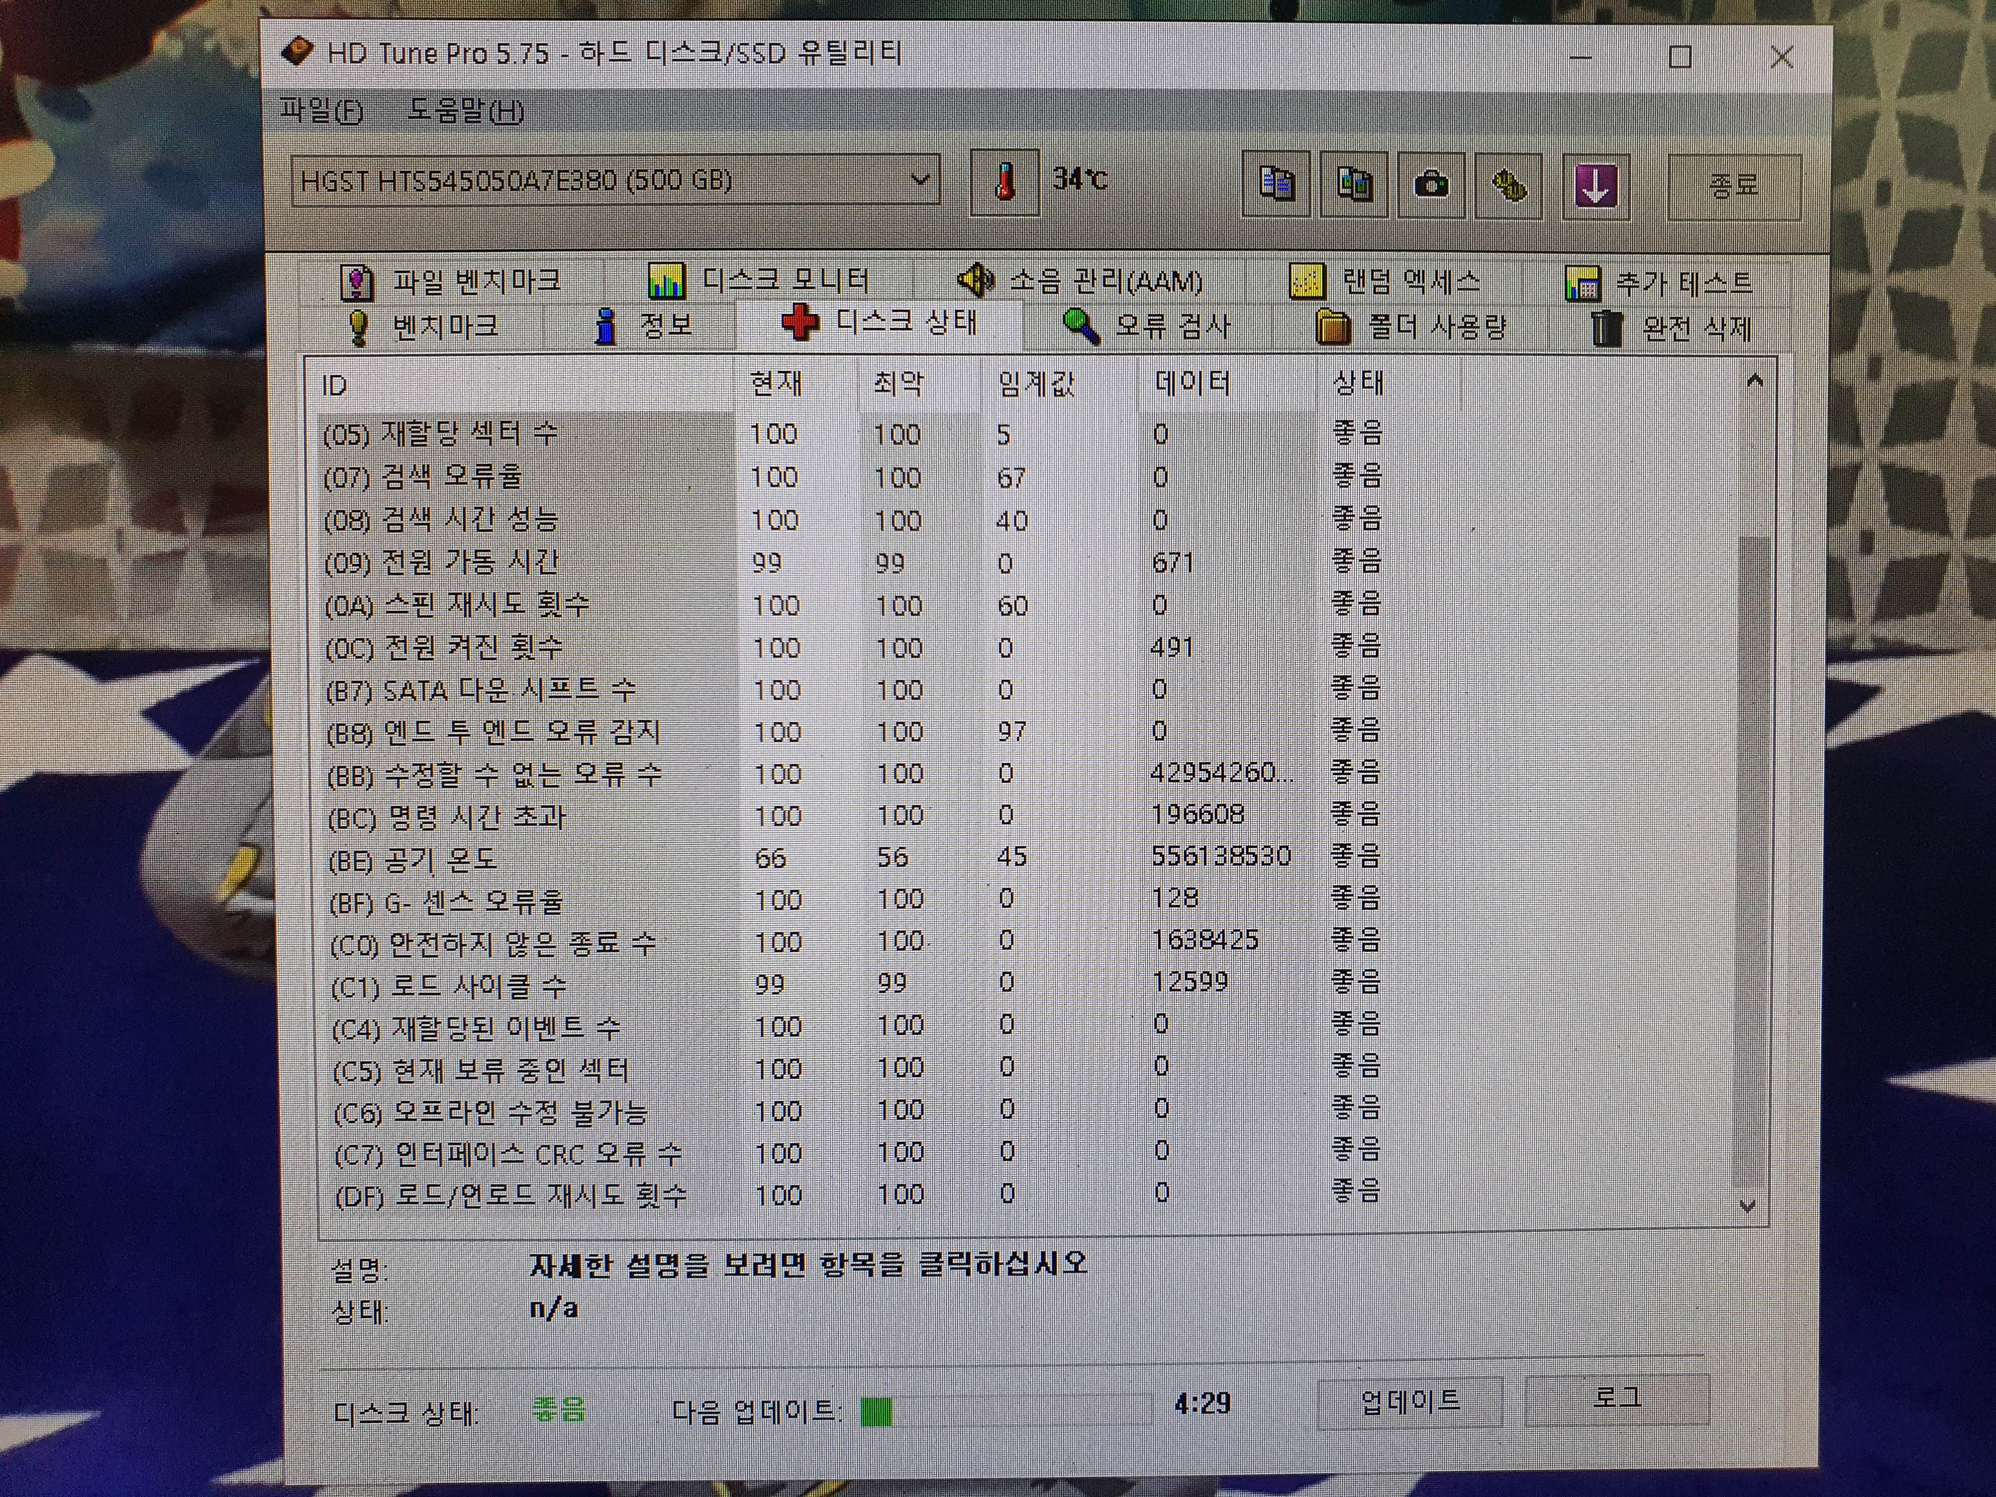
Task: Select the (0C) 전원 켜진 횟수 row
Action: 853,647
